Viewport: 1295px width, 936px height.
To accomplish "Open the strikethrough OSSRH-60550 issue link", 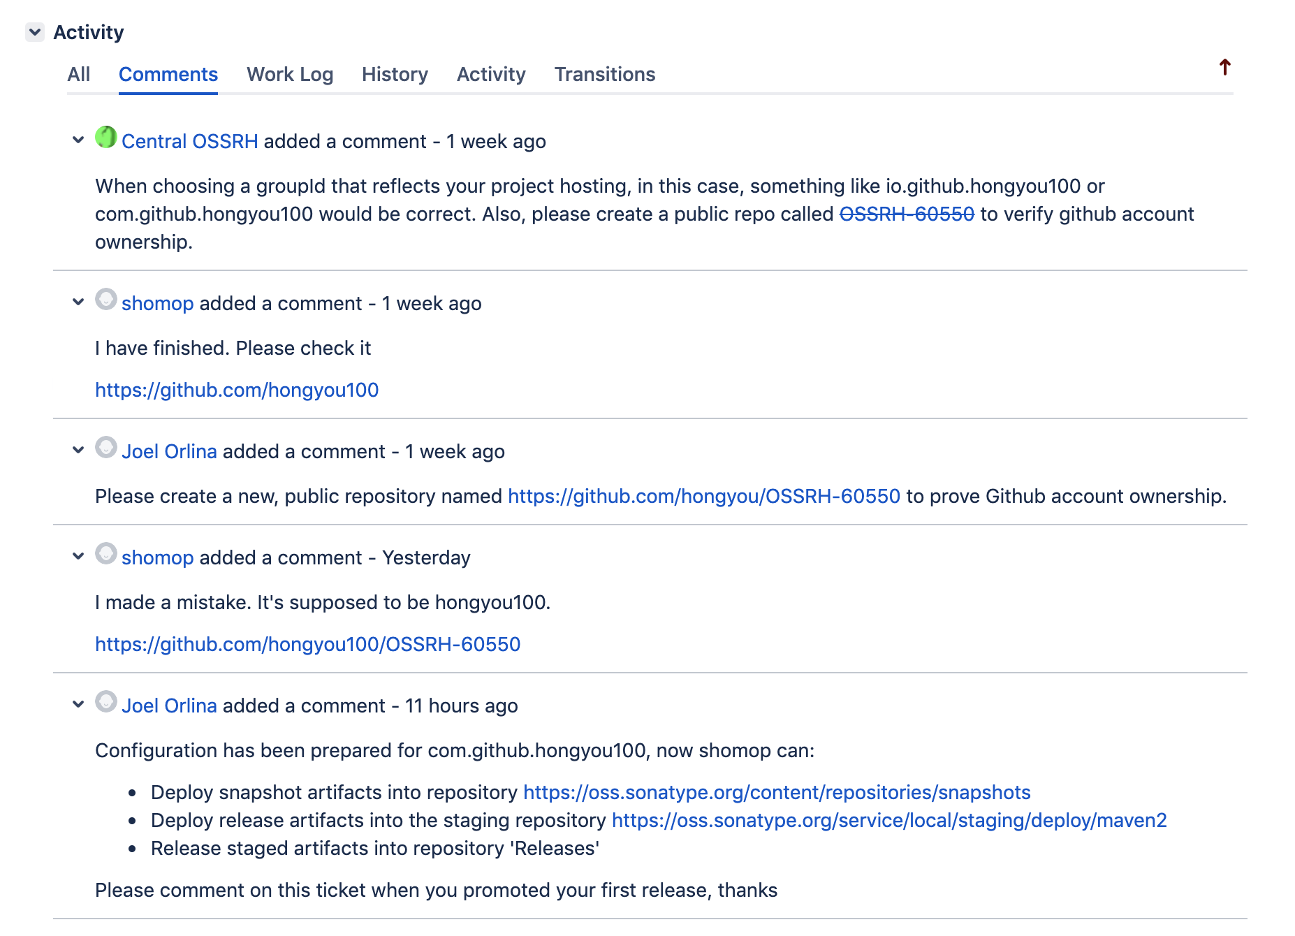I will (907, 214).
